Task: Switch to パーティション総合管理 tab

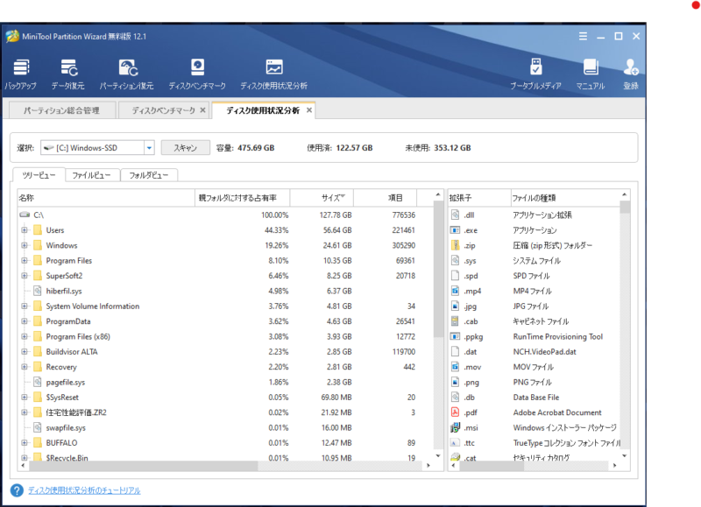Action: pyautogui.click(x=61, y=110)
